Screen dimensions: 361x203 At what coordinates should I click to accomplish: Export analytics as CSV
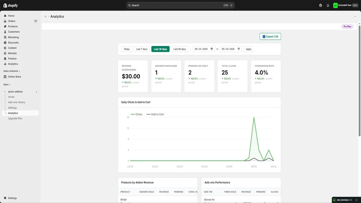pos(270,37)
